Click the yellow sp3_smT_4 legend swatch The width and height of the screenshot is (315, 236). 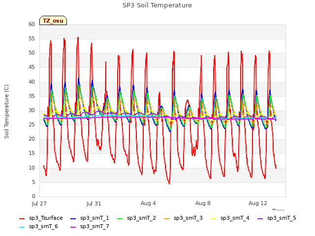point(213,218)
